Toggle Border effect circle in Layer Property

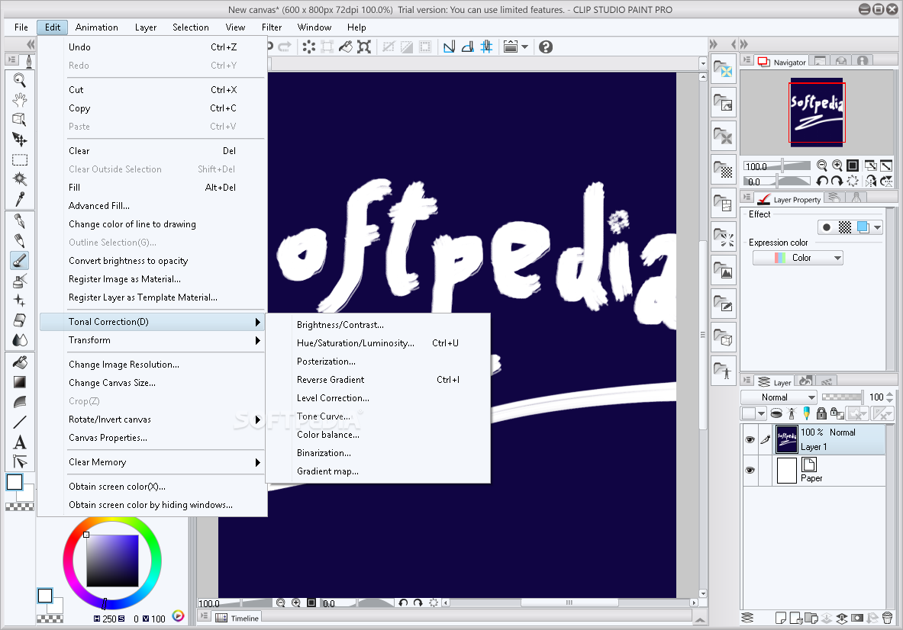point(827,227)
